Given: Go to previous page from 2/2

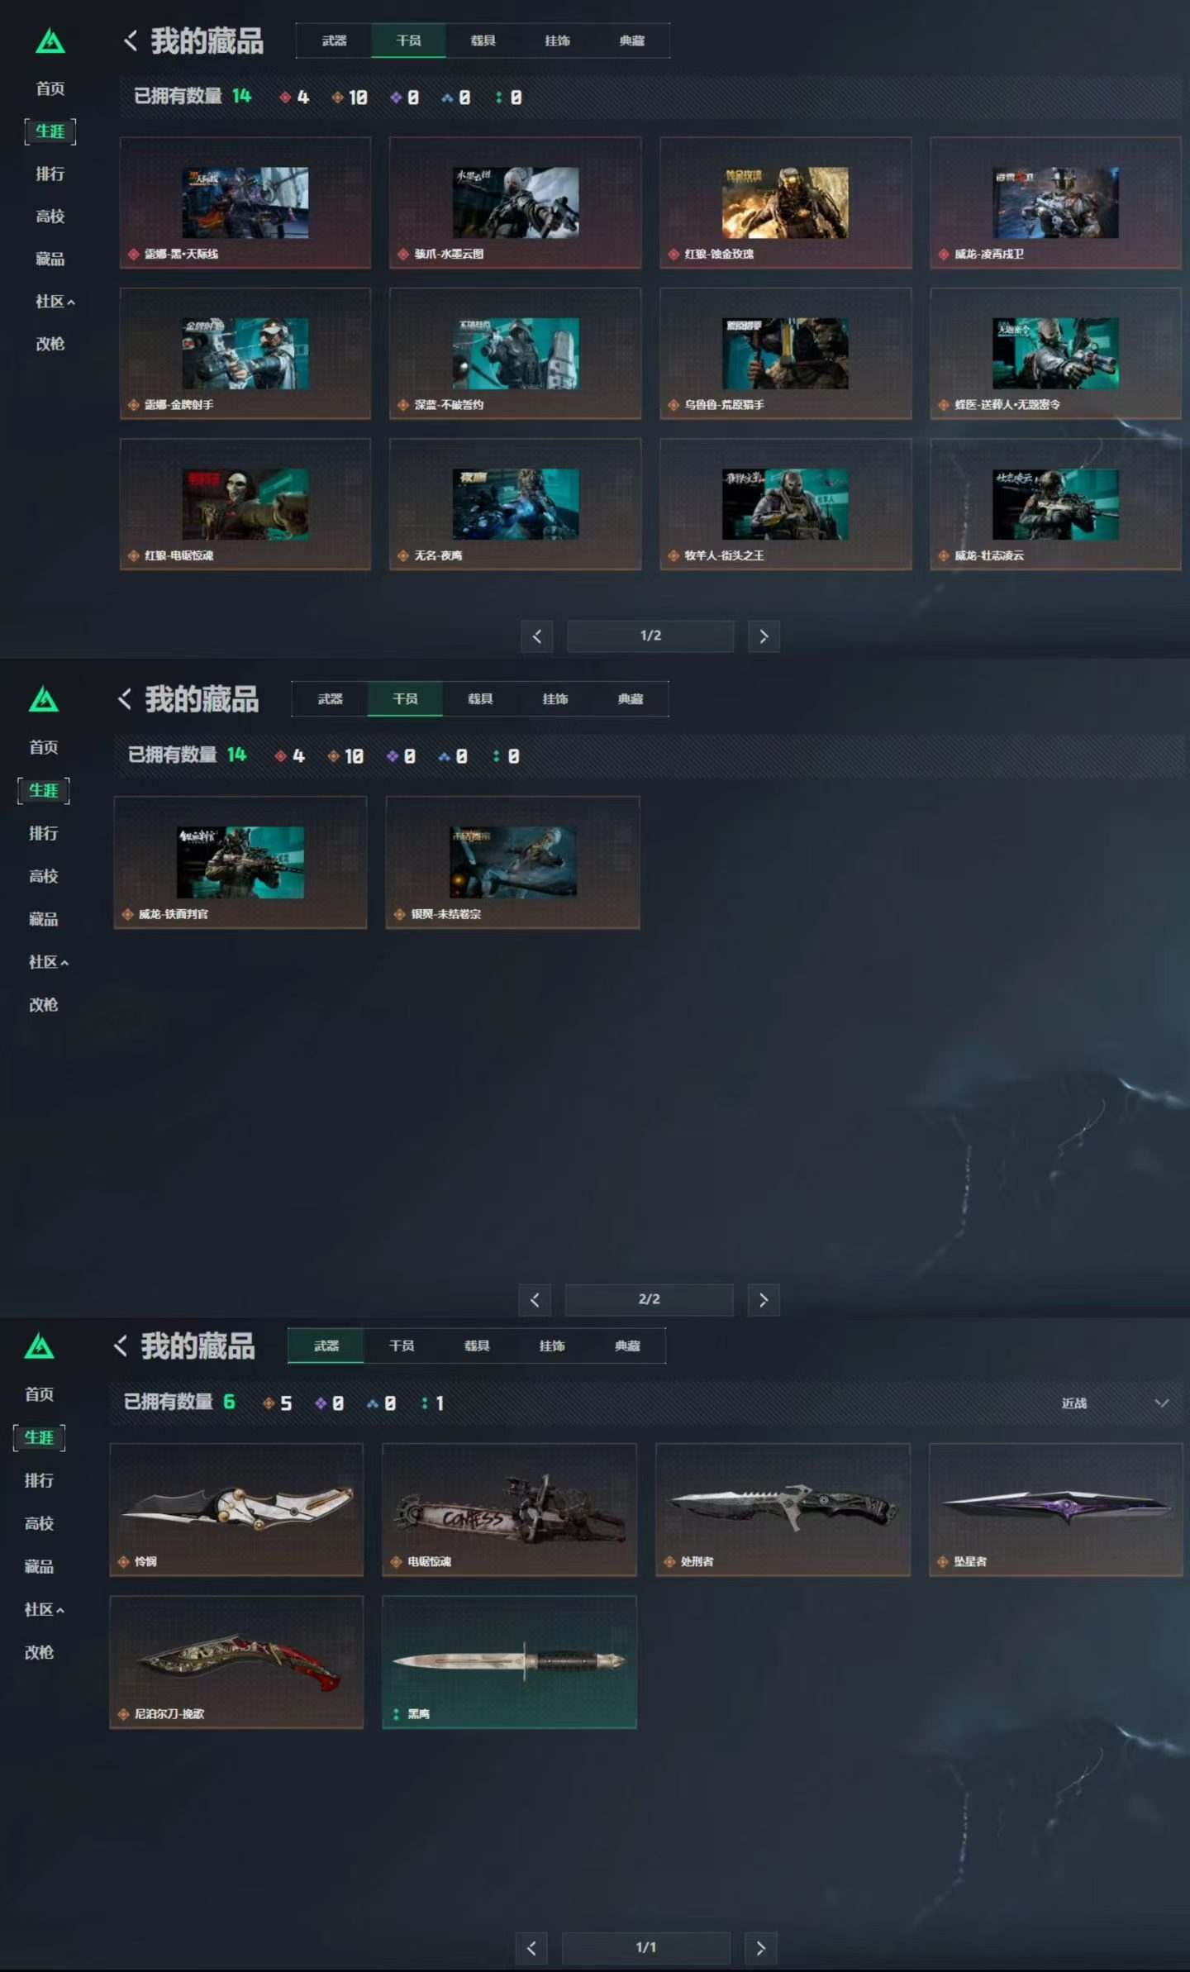Looking at the screenshot, I should (x=535, y=1300).
